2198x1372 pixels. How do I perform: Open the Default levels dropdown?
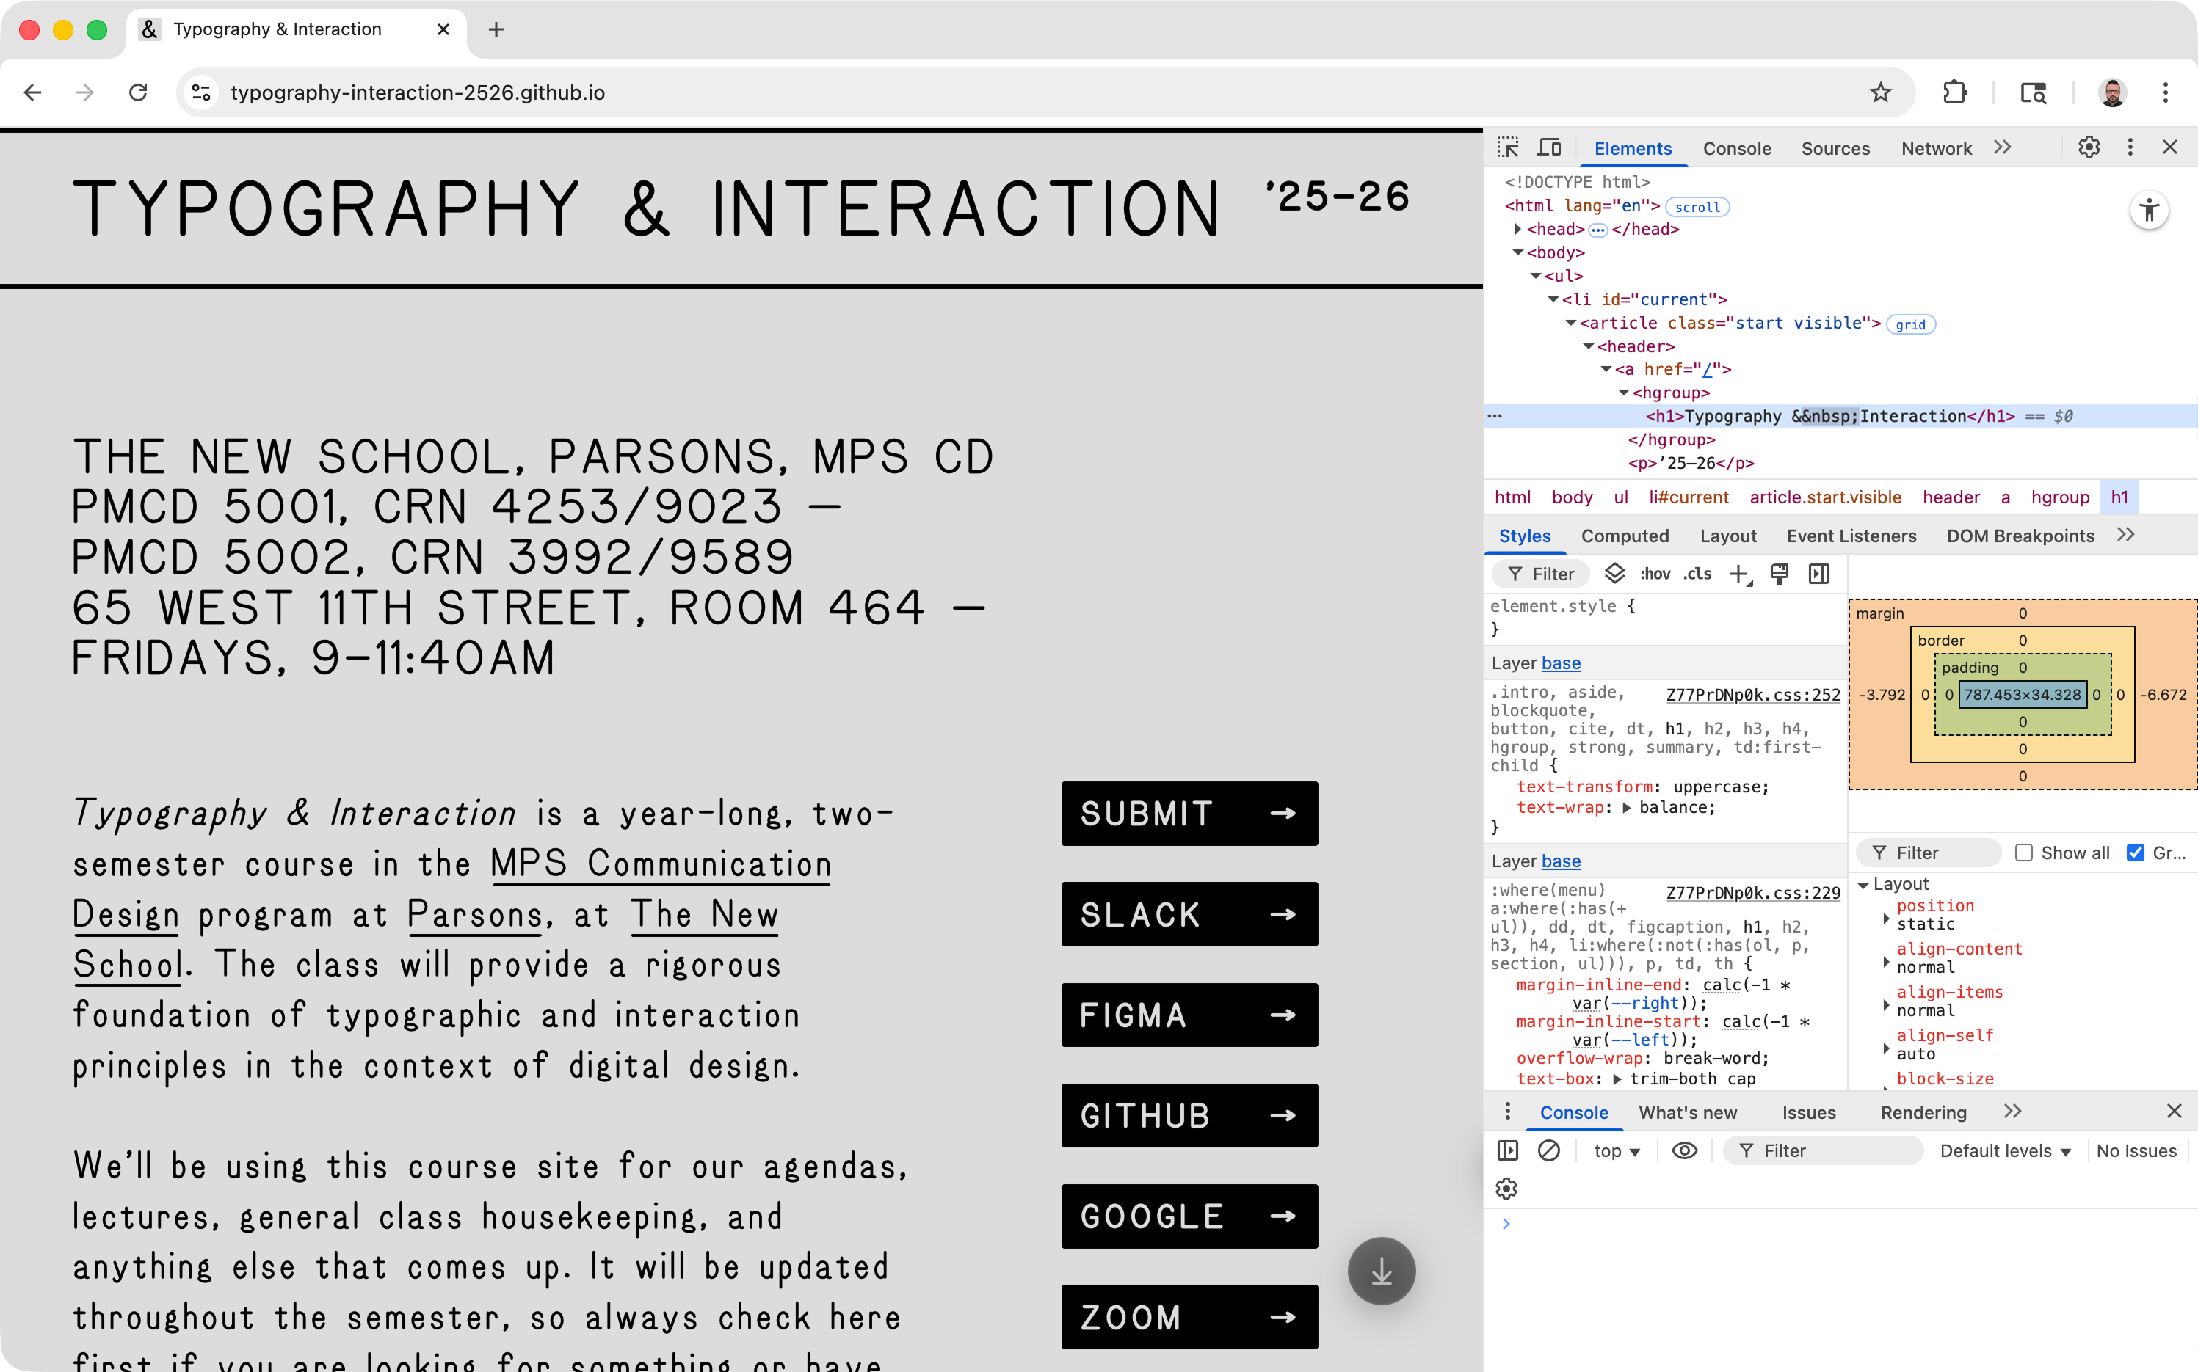point(2005,1150)
